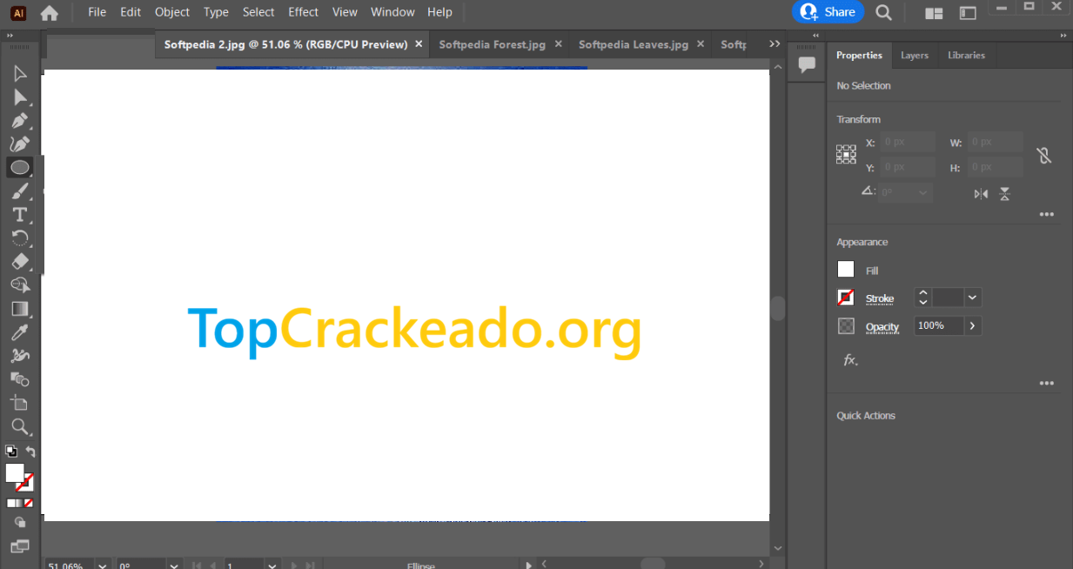Show more Appearance options ellipsis
The image size is (1073, 569).
[x=1047, y=383]
